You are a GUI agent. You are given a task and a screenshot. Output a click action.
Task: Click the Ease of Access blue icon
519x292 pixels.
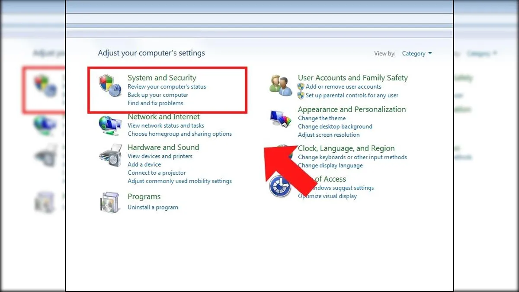point(280,187)
